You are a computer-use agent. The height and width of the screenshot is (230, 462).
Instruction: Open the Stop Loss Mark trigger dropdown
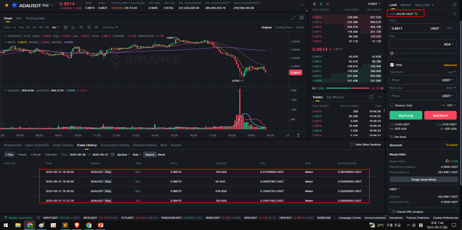(451, 88)
